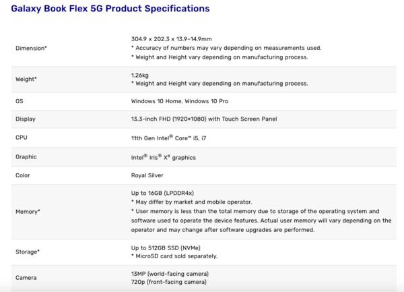Screen dimensions: 404x292
Task: Select the Weight* row label
Action: (26, 79)
